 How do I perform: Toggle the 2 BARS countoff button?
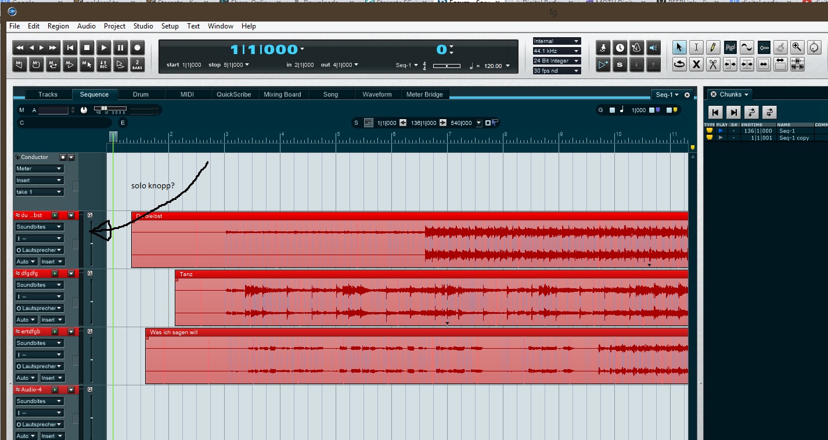137,65
